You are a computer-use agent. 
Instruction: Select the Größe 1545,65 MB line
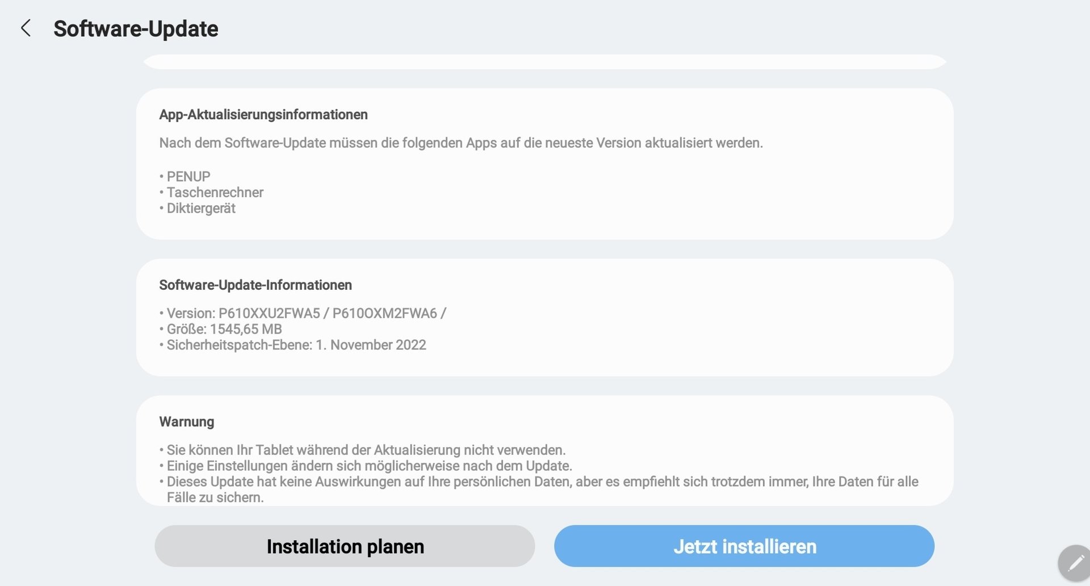coord(224,329)
